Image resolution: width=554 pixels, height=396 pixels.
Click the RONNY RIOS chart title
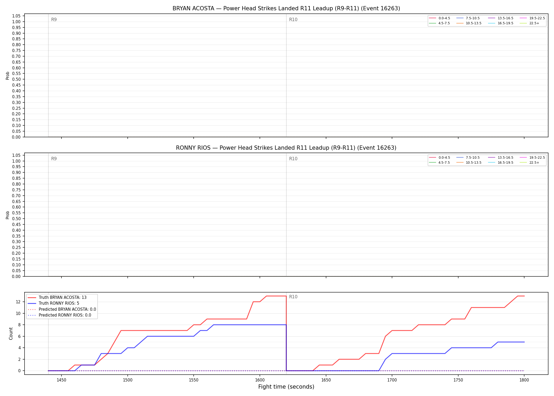(286, 148)
